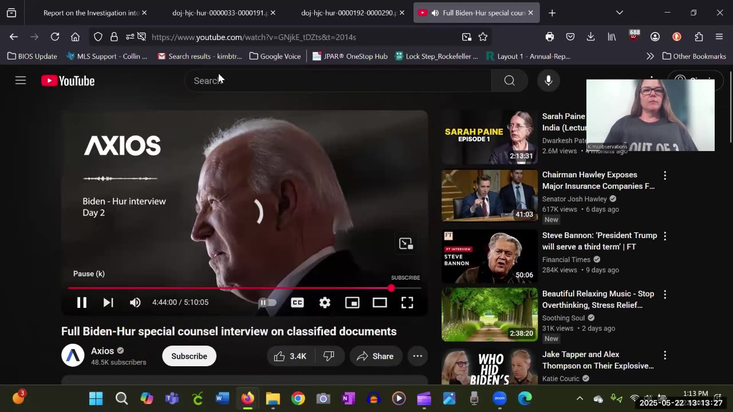This screenshot has height=412, width=733.
Task: Open the Firefox account icon
Action: 655,37
